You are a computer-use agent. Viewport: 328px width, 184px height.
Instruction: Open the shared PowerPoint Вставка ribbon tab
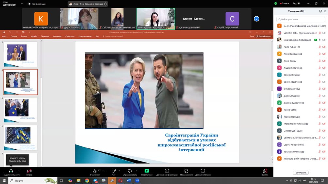(x=24, y=36)
